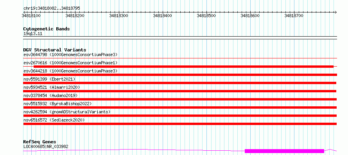Image resolution: width=348 pixels, height=155 pixels.
Task: Select variant label esv3644218
Action: click(x=70, y=71)
